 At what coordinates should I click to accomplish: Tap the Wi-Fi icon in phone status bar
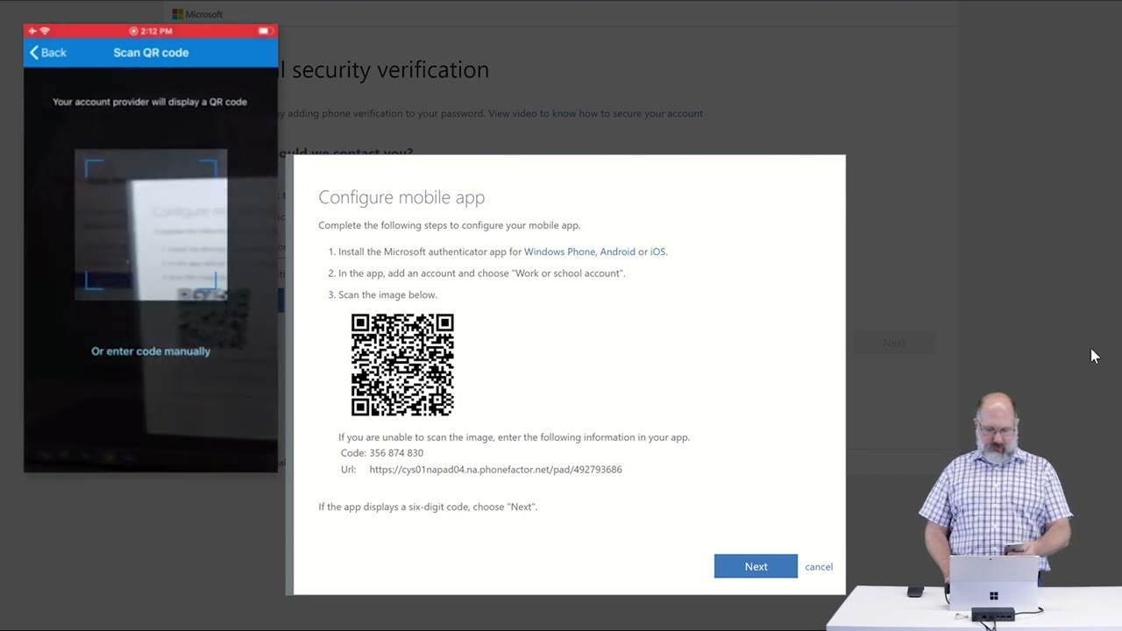(45, 32)
